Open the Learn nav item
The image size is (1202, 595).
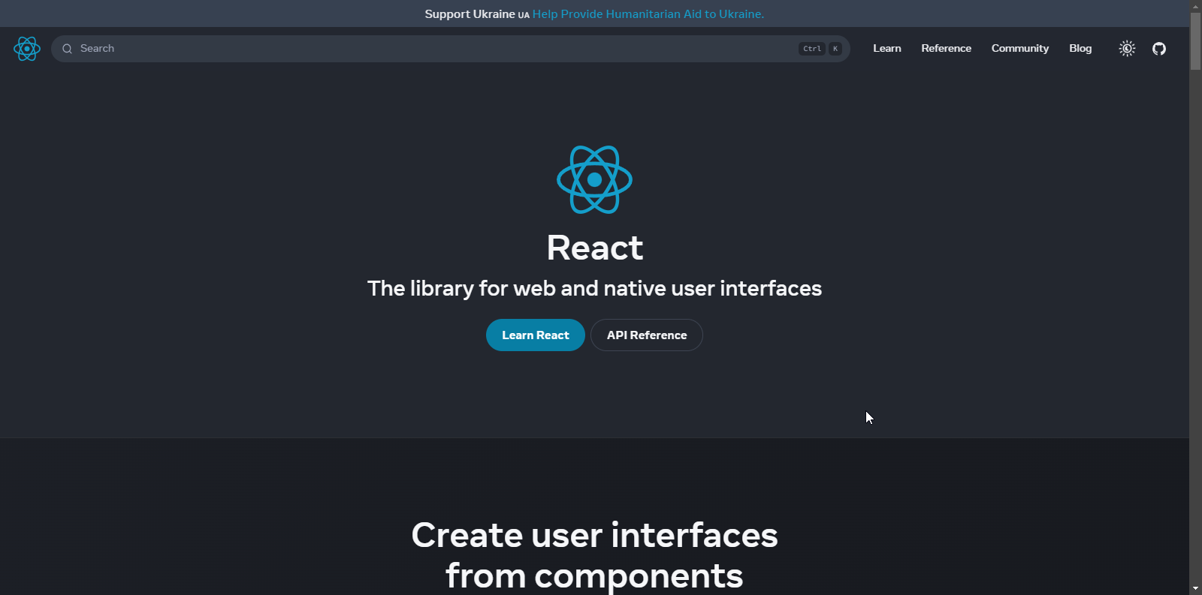887,48
